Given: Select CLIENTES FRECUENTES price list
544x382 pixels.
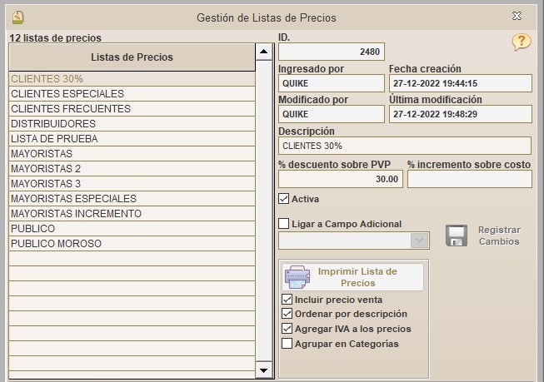Looking at the screenshot, I should pyautogui.click(x=132, y=108).
